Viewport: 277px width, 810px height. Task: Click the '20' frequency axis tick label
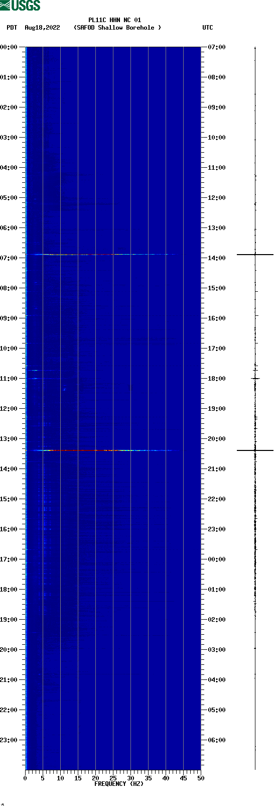95,778
